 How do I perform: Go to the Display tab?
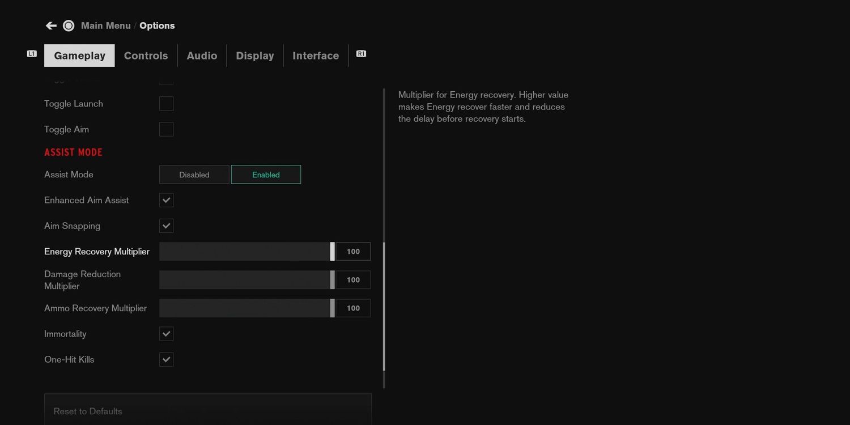pyautogui.click(x=254, y=56)
